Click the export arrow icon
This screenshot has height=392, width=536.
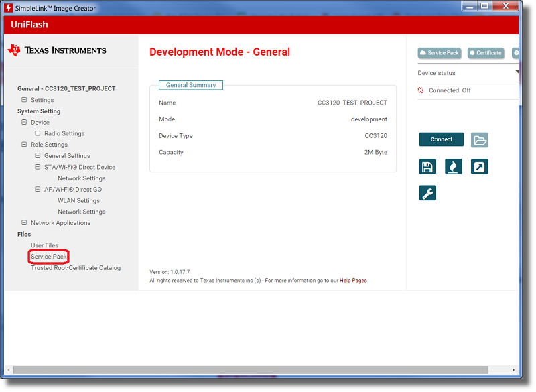pyautogui.click(x=479, y=167)
